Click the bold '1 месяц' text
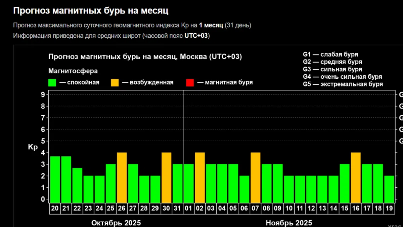403x227 pixels. 211,25
